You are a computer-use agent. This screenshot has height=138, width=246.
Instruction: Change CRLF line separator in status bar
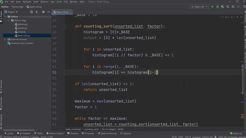(x=181, y=137)
